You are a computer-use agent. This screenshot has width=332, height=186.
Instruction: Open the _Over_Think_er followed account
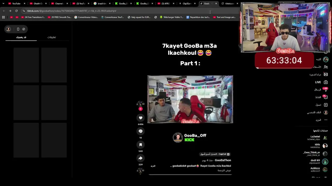coord(315,154)
